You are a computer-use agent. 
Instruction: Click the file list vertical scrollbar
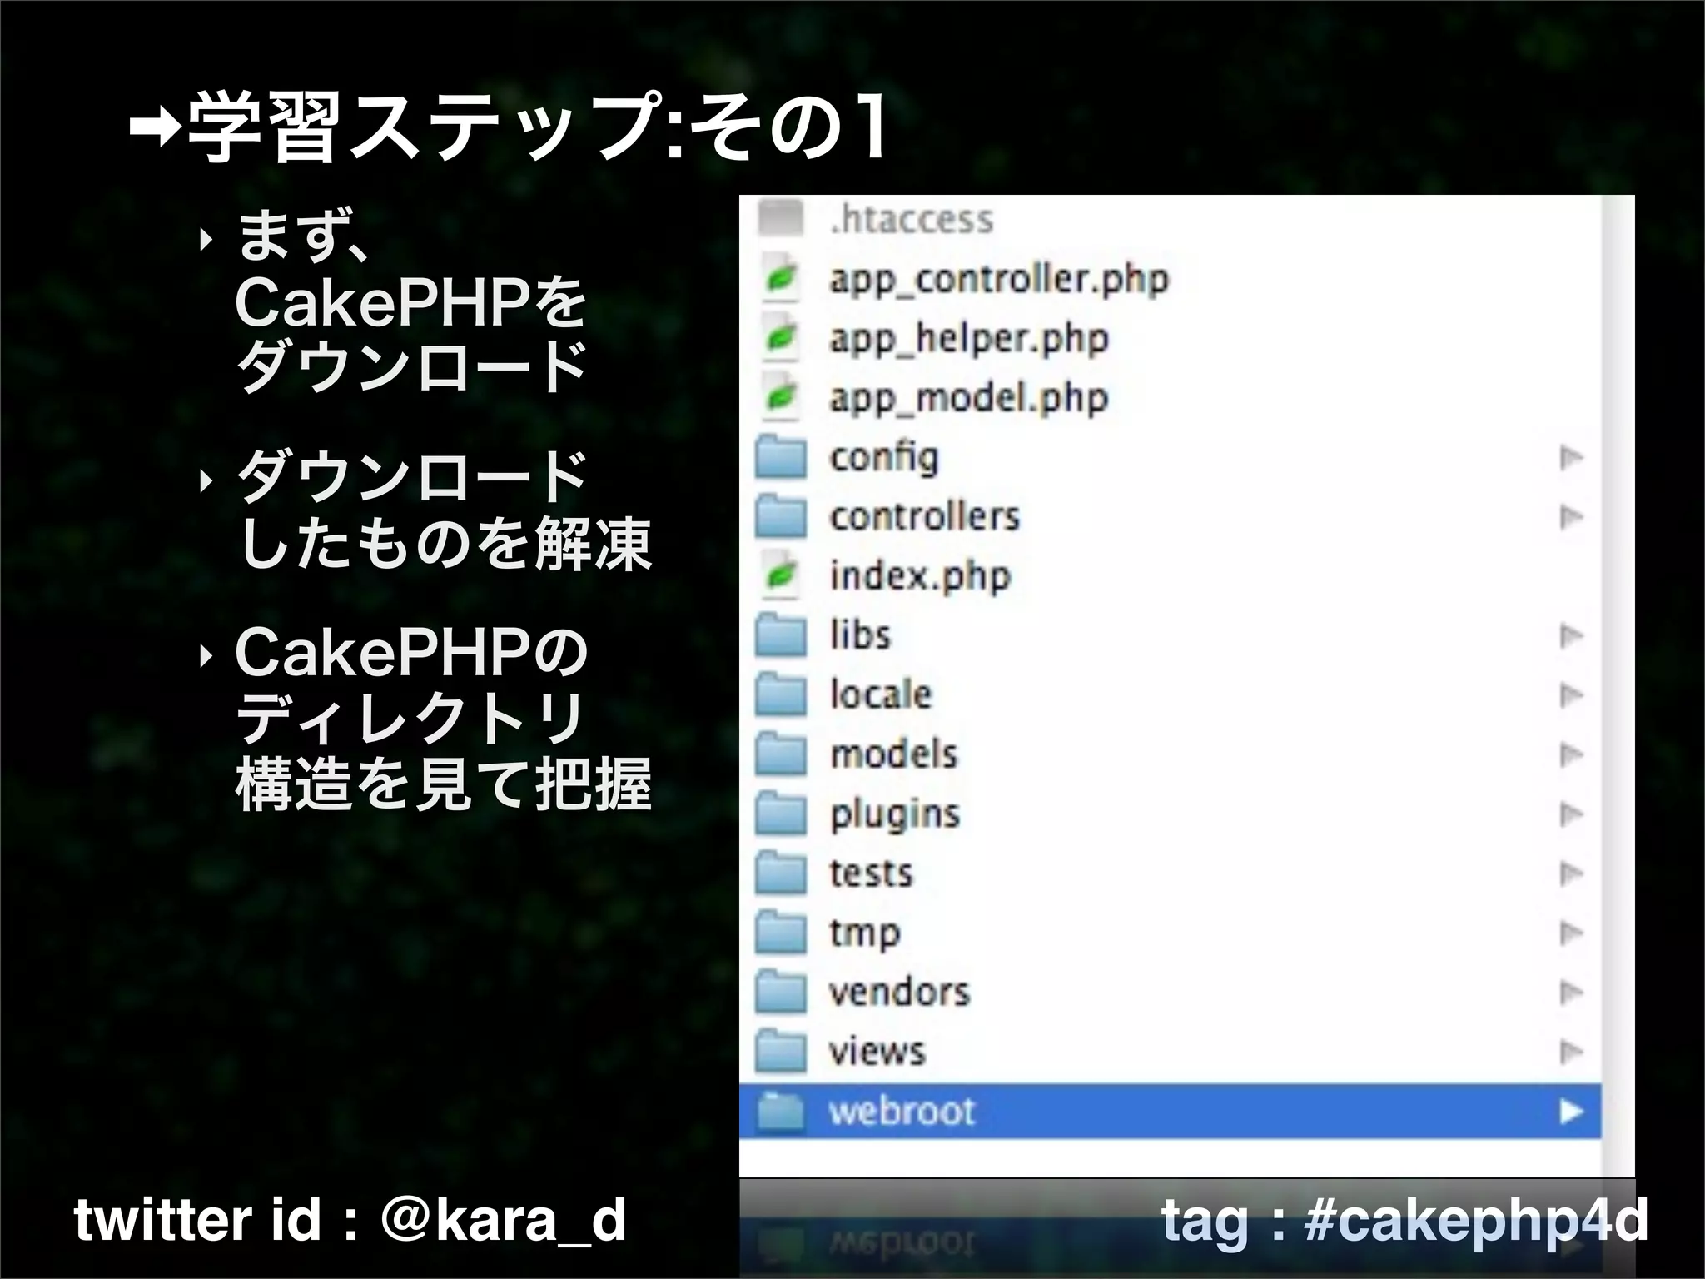click(x=1618, y=686)
